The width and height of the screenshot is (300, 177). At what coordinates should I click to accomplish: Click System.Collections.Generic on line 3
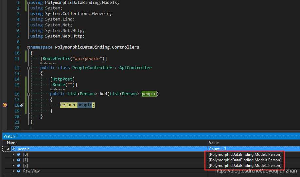click(78, 14)
